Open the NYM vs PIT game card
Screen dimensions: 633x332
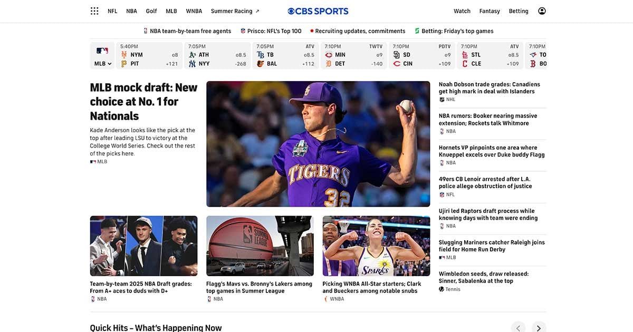click(149, 55)
